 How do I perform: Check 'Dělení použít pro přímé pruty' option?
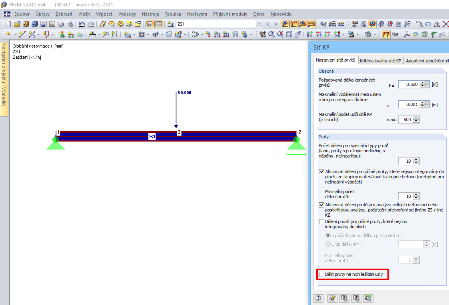322,222
